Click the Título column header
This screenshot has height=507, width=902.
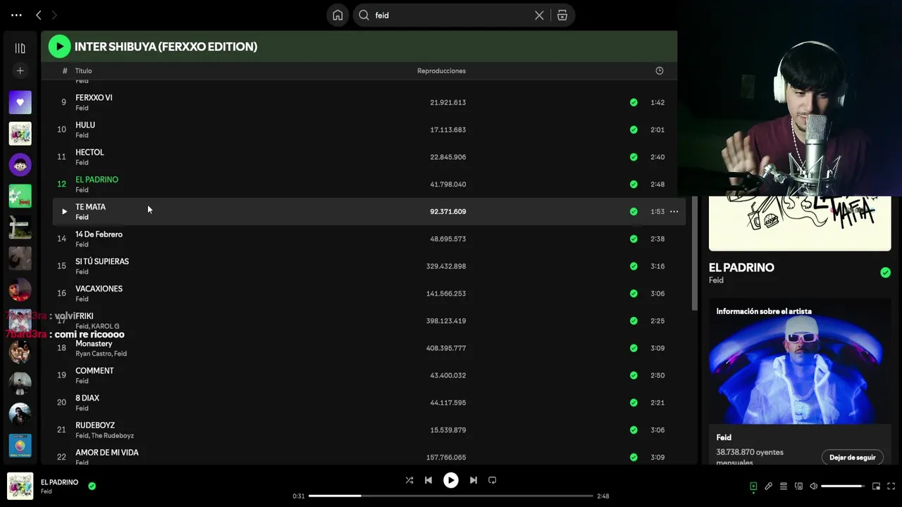[84, 70]
